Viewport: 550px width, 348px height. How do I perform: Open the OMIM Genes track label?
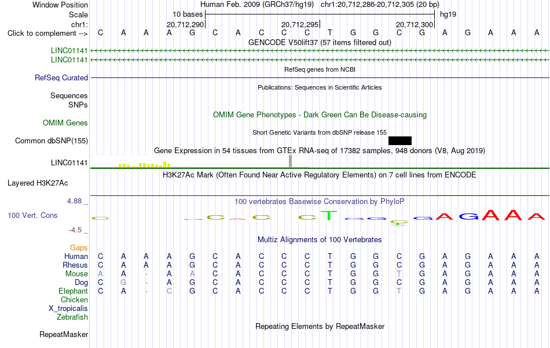65,123
